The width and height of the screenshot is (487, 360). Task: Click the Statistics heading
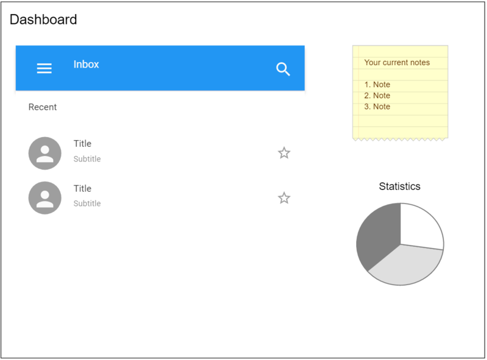click(x=399, y=186)
